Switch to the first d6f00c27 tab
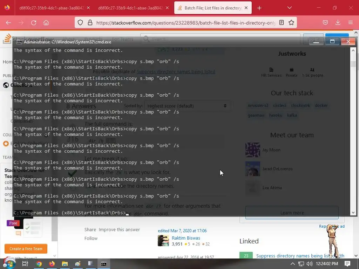 tap(52, 8)
